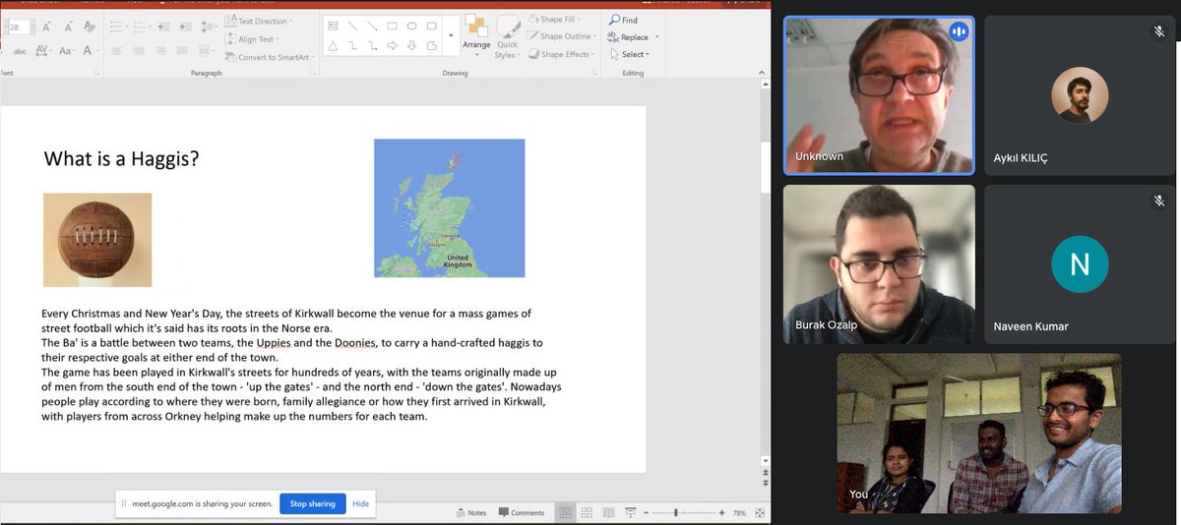Open Shape Effects dropdown
Viewport: 1181px width, 525px height.
560,54
